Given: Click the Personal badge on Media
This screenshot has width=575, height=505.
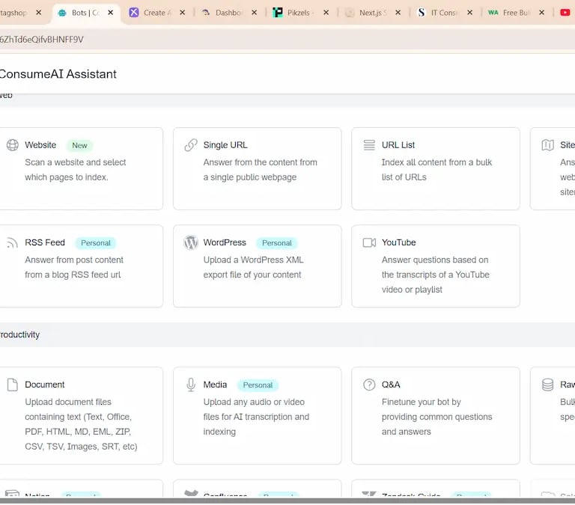Looking at the screenshot, I should 258,385.
